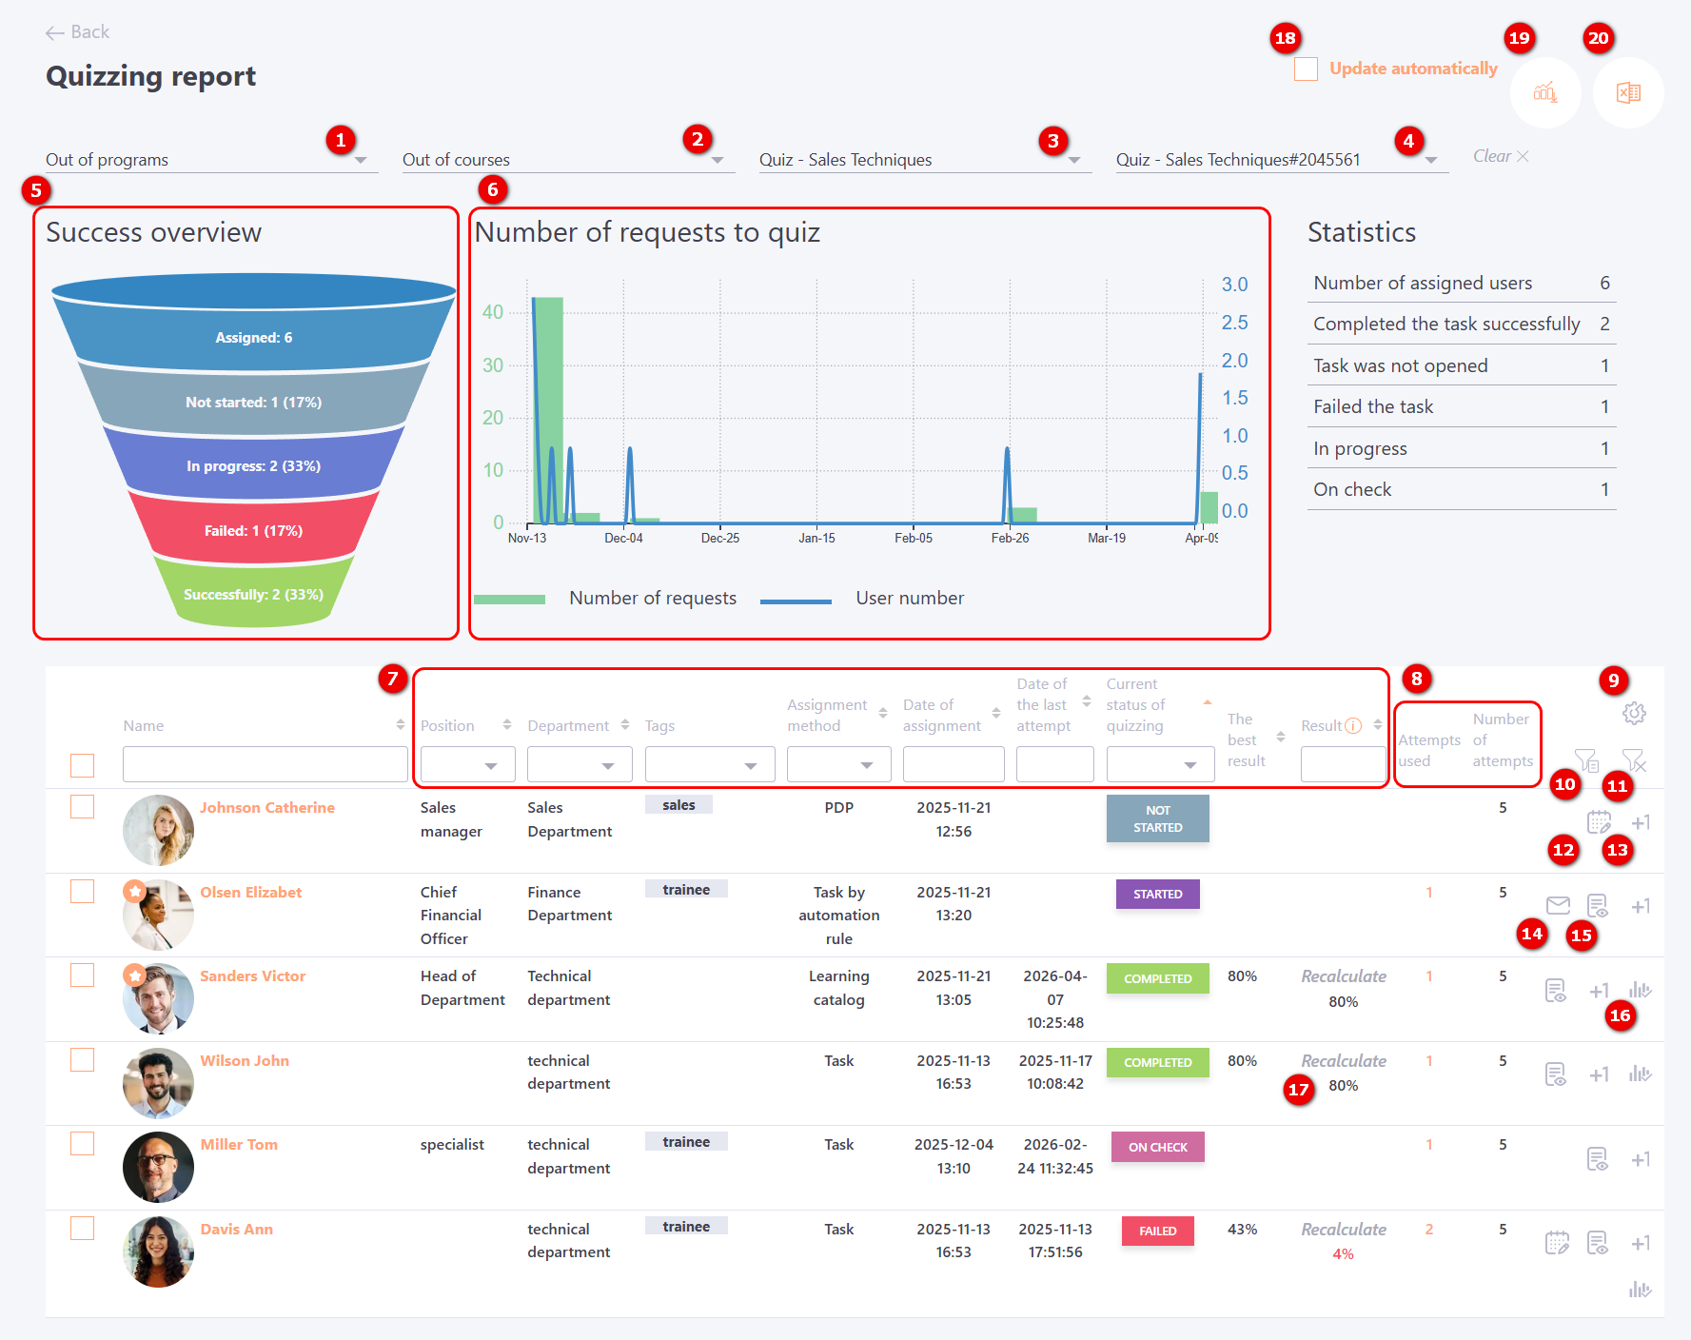Click the chart download icon
Image resolution: width=1691 pixels, height=1340 pixels.
coord(1544,92)
